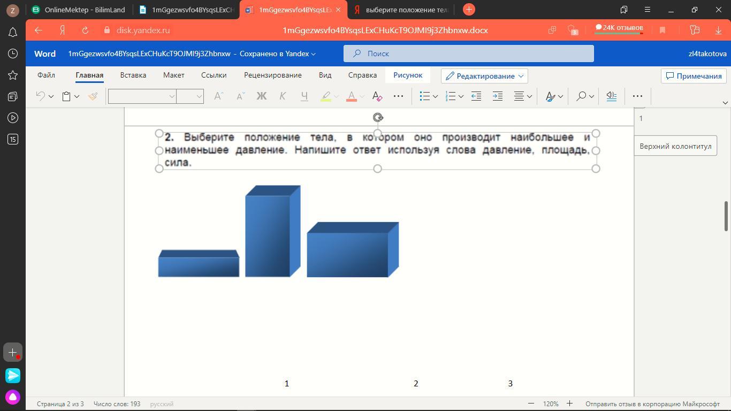Open the Справка tab

pos(362,75)
